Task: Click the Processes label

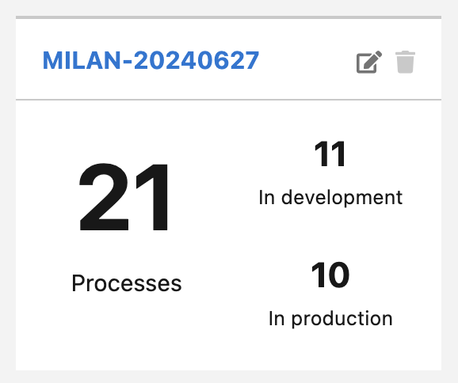Action: pos(127,283)
